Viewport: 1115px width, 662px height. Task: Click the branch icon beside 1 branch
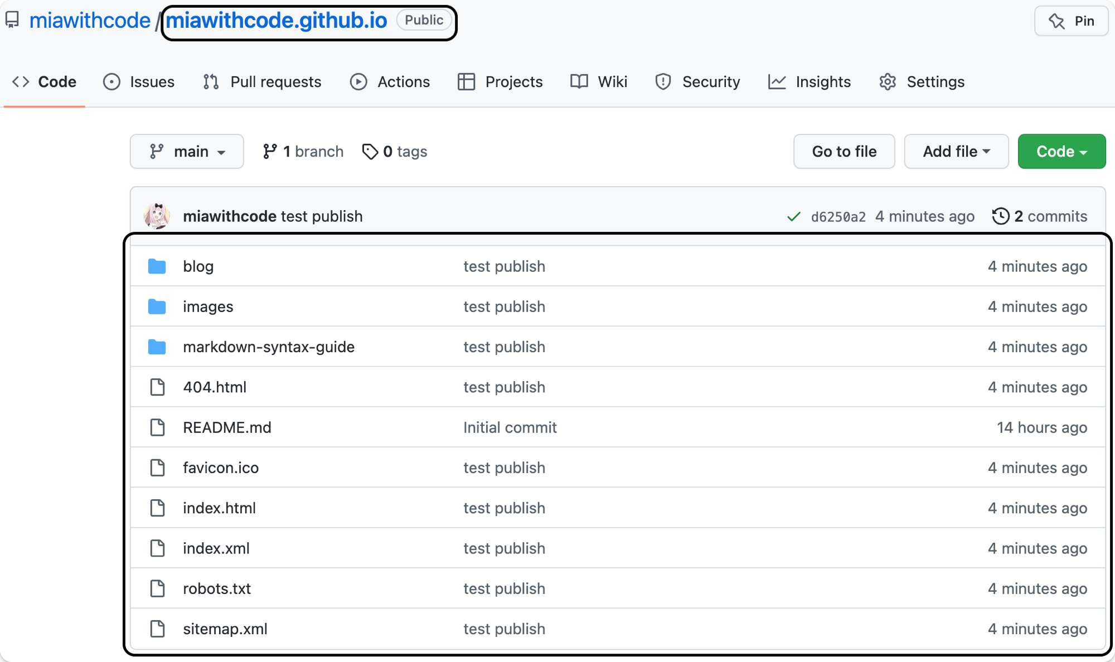270,152
